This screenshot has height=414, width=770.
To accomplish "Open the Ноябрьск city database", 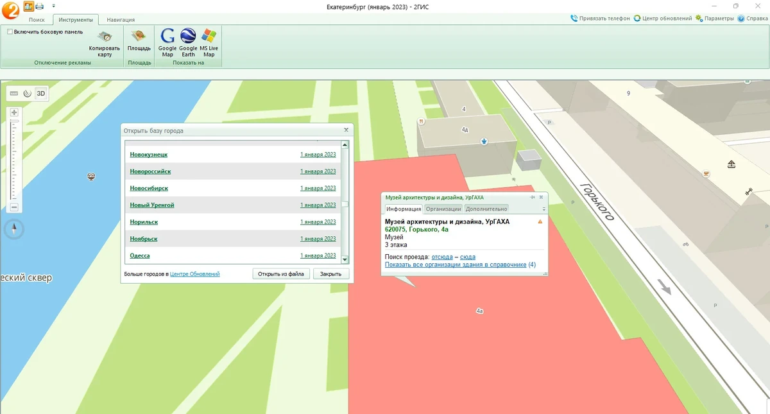I will coord(144,239).
